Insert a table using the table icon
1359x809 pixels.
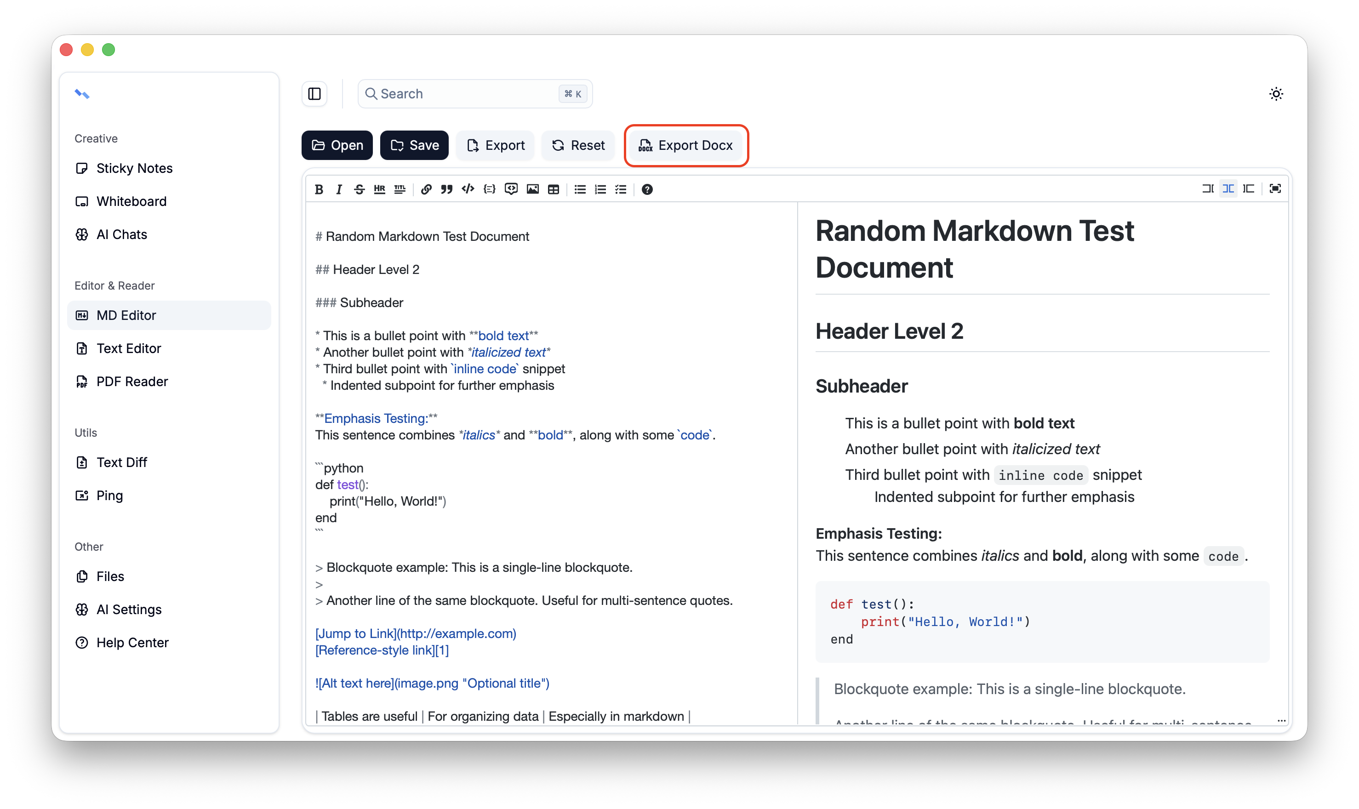point(554,189)
